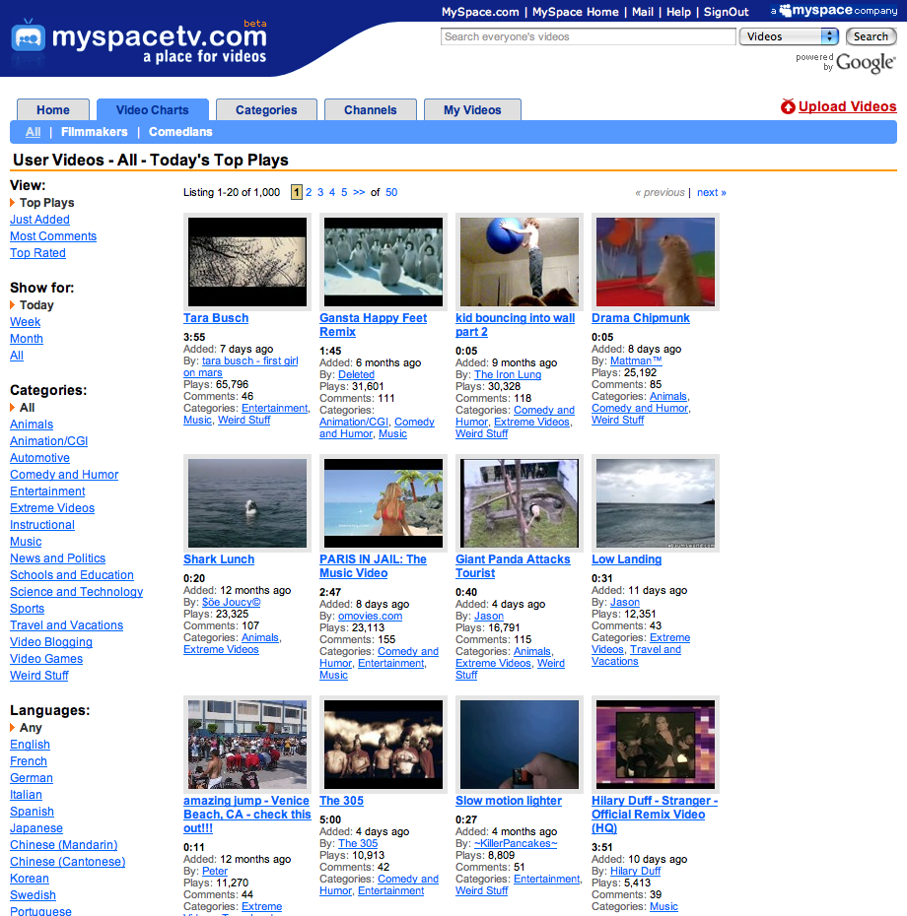The height and width of the screenshot is (916, 907).
Task: Open the Categories tab
Action: [266, 110]
